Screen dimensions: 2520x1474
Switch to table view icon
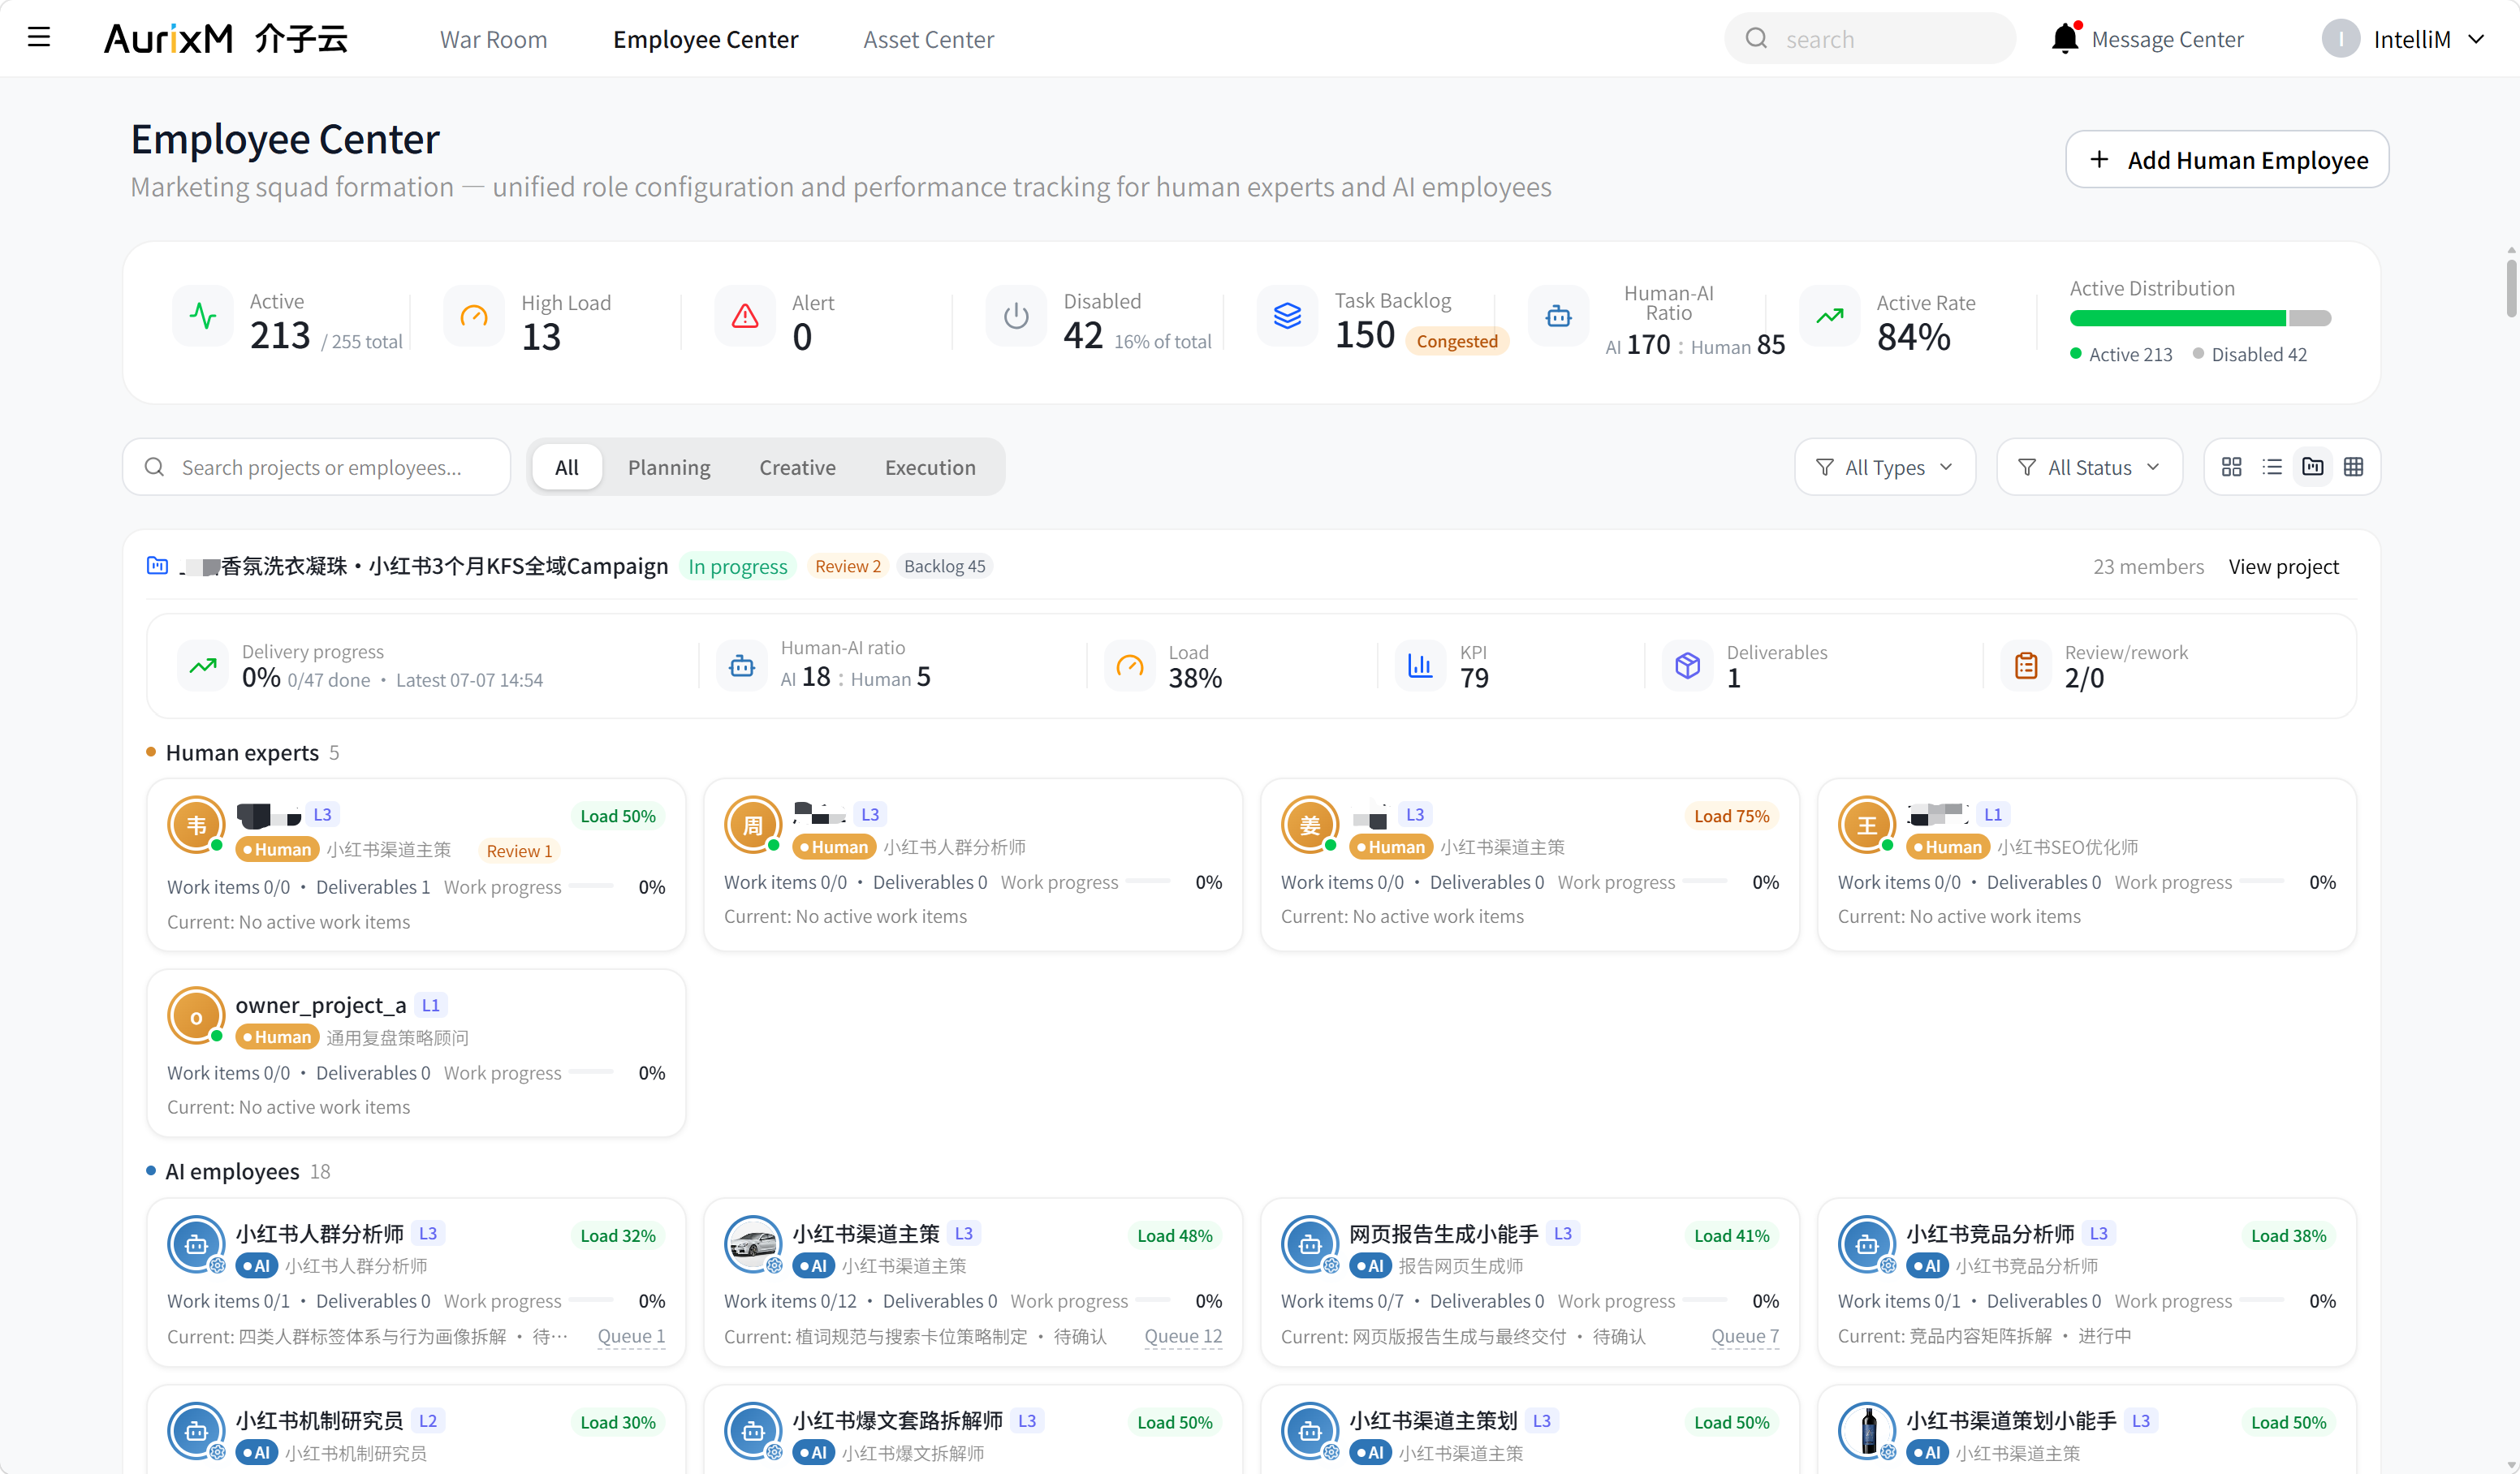coord(2354,467)
